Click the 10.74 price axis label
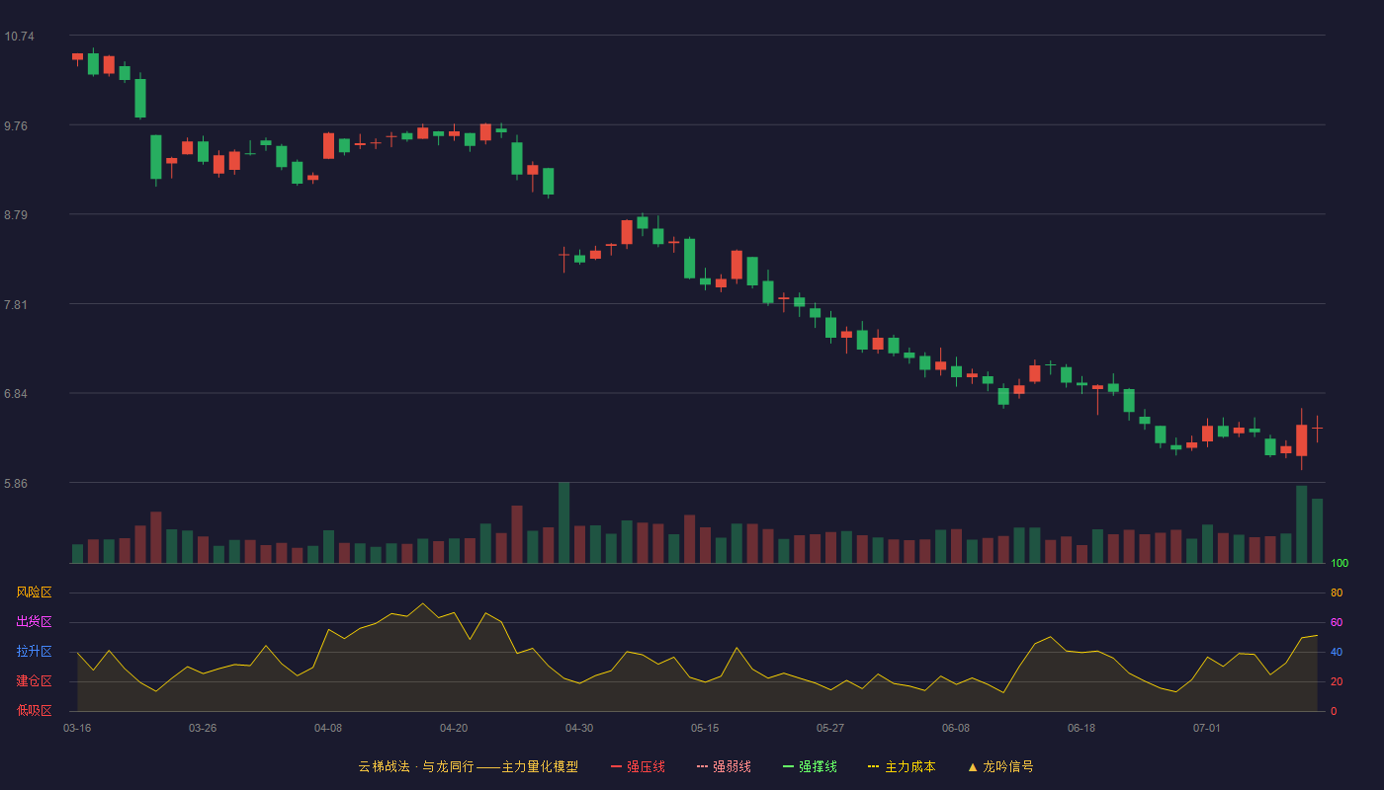1384x790 pixels. click(x=19, y=37)
